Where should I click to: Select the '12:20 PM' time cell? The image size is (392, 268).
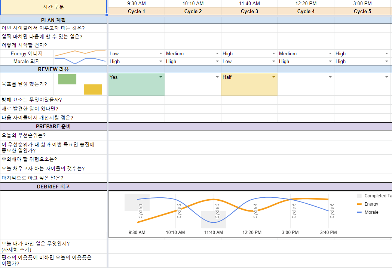point(306,3)
